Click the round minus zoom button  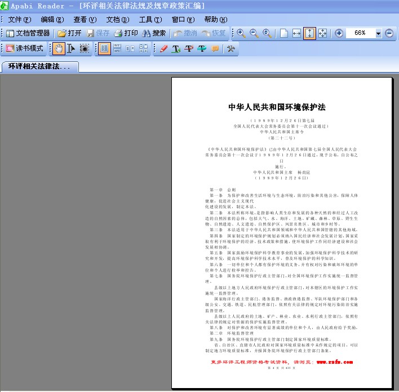point(389,33)
